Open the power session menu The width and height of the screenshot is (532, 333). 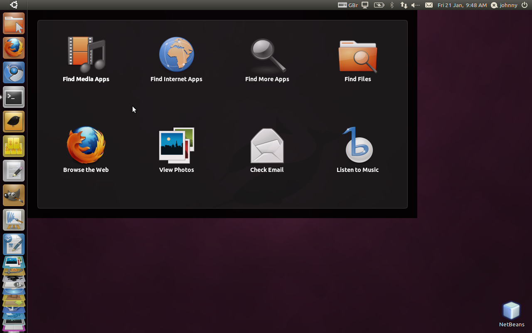click(525, 5)
